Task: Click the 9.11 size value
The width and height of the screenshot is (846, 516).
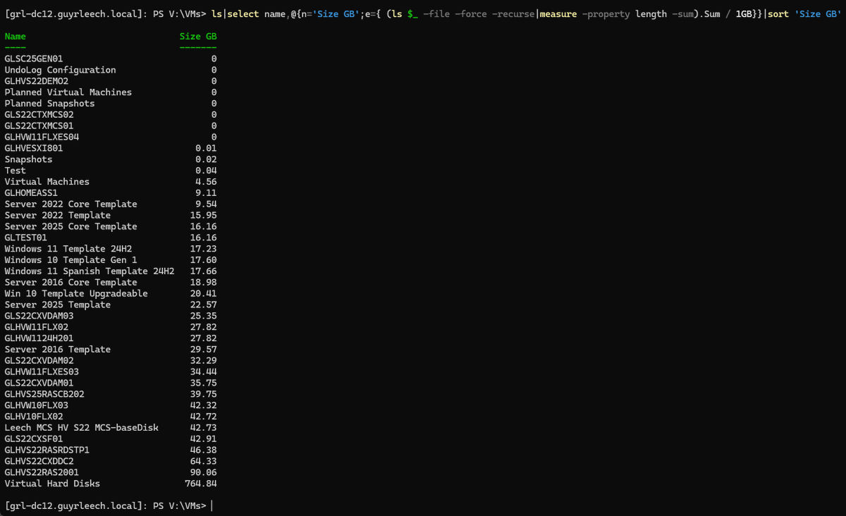Action: (206, 193)
